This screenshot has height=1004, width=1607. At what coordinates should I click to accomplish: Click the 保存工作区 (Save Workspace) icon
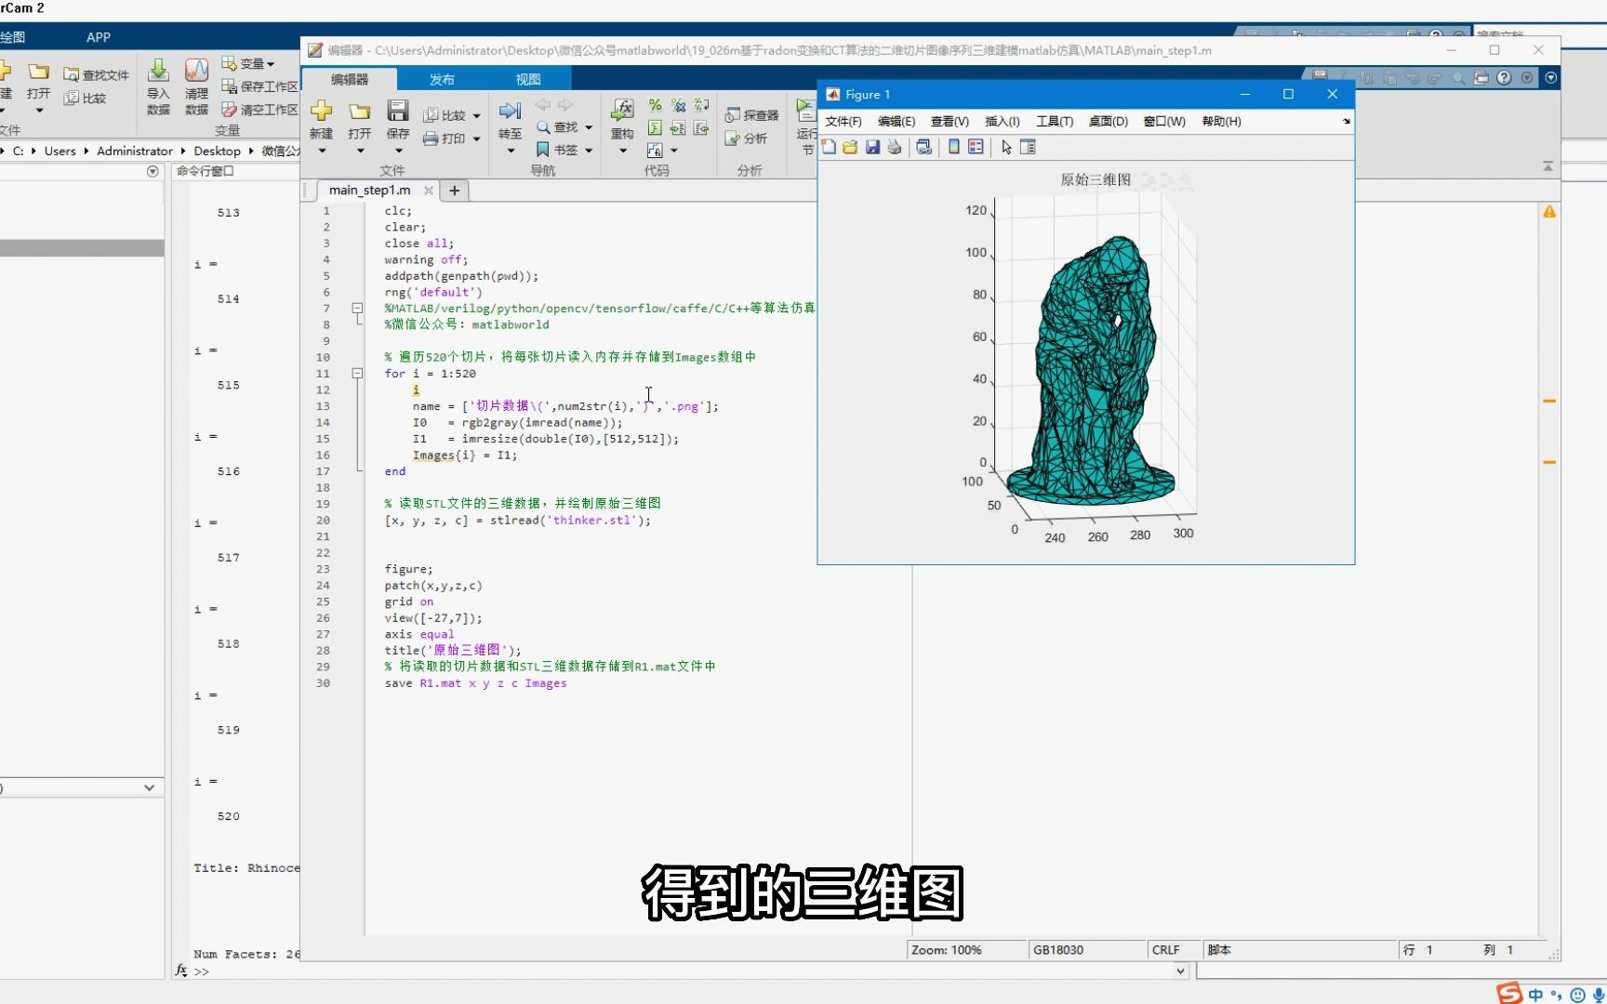coord(229,86)
